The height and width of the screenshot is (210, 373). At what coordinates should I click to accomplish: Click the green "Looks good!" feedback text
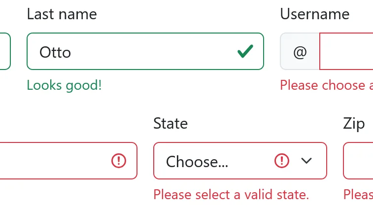pyautogui.click(x=64, y=85)
